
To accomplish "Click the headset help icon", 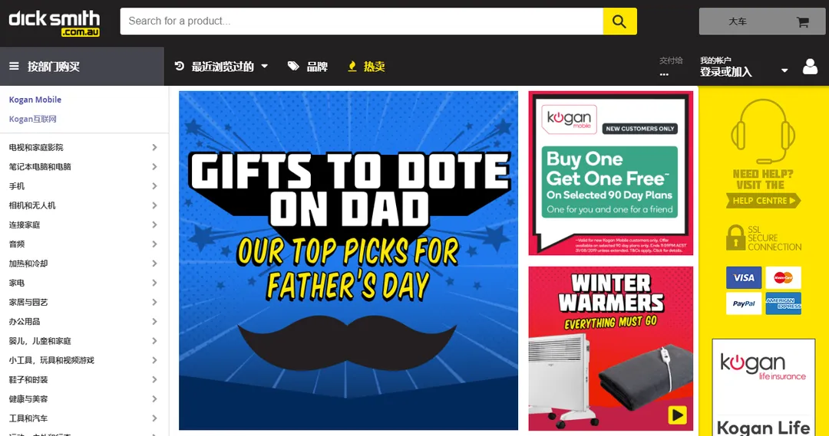I will pos(763,132).
